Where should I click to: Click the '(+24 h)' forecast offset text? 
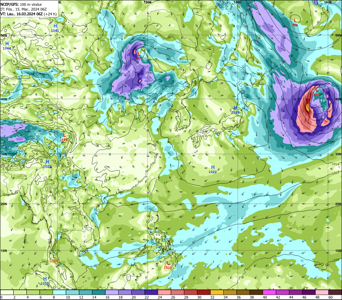click(x=50, y=14)
